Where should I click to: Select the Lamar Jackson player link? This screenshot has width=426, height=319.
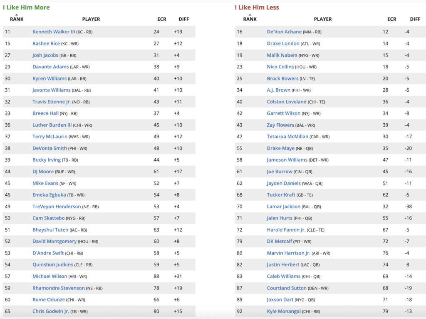pos(283,207)
